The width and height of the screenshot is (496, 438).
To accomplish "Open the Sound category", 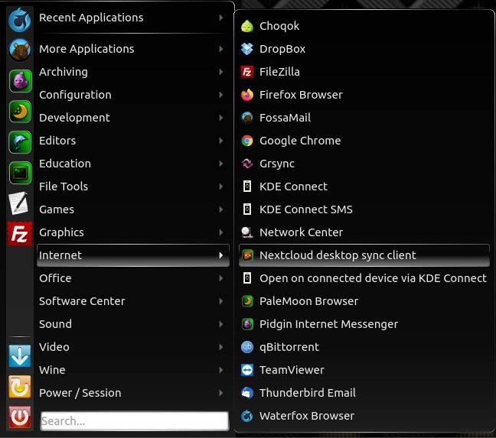I will click(x=133, y=324).
